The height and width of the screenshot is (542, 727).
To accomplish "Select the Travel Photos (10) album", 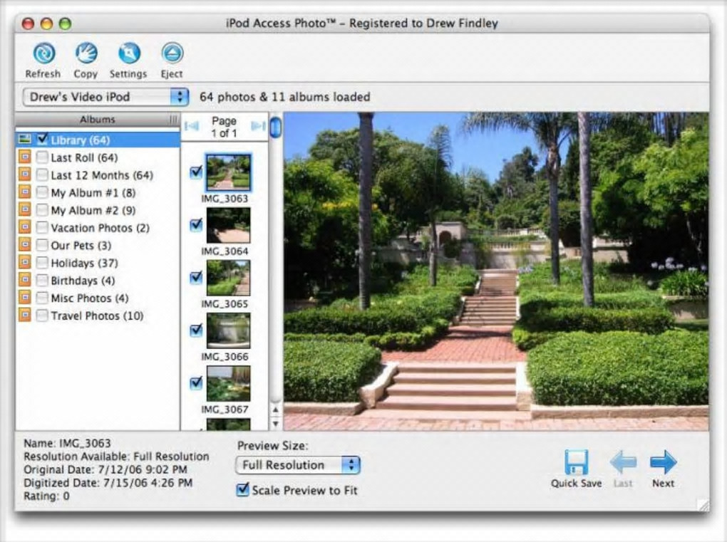I will pos(98,316).
